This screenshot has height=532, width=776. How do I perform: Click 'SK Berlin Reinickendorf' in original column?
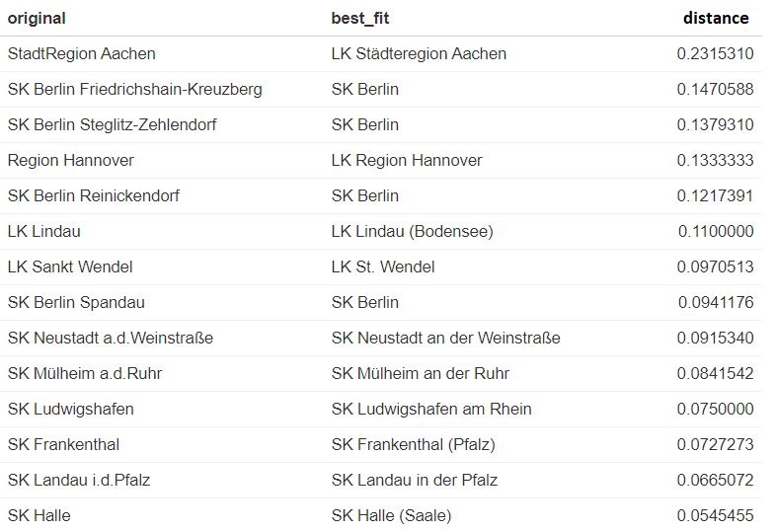pos(94,195)
